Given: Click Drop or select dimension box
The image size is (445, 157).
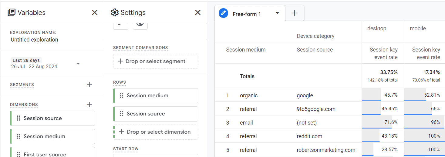Looking at the screenshot, I should pos(155,132).
